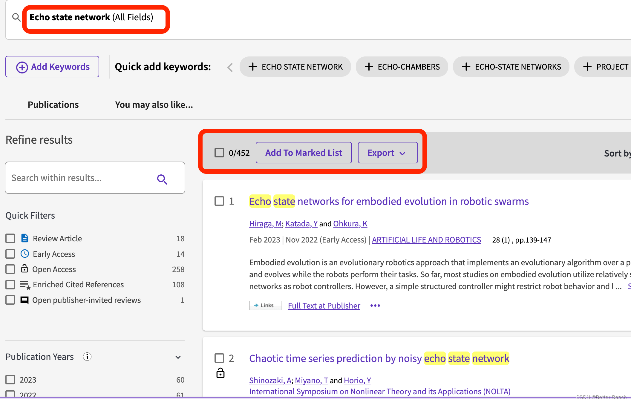
Task: Click the three-dots more options icon
Action: pos(375,306)
